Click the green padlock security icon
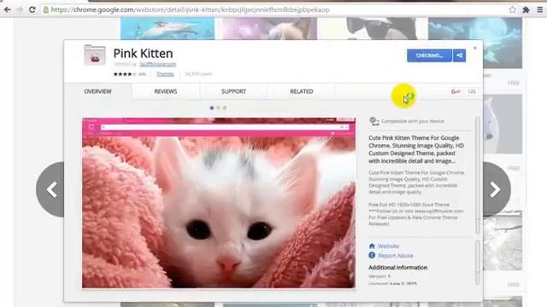This screenshot has width=547, height=307. (45, 9)
